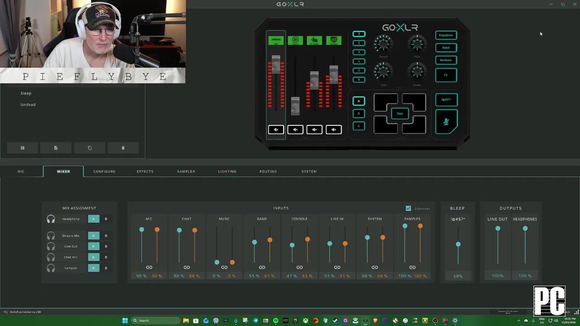
Task: Click the link icon under CONSOLE sliders
Action: click(x=300, y=268)
